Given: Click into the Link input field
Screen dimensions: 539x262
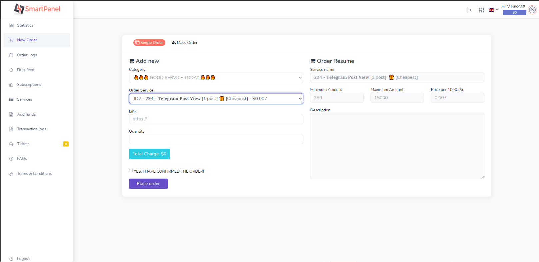Looking at the screenshot, I should 216,119.
